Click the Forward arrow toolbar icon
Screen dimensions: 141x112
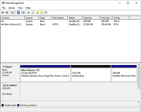pyautogui.click(x=7, y=12)
